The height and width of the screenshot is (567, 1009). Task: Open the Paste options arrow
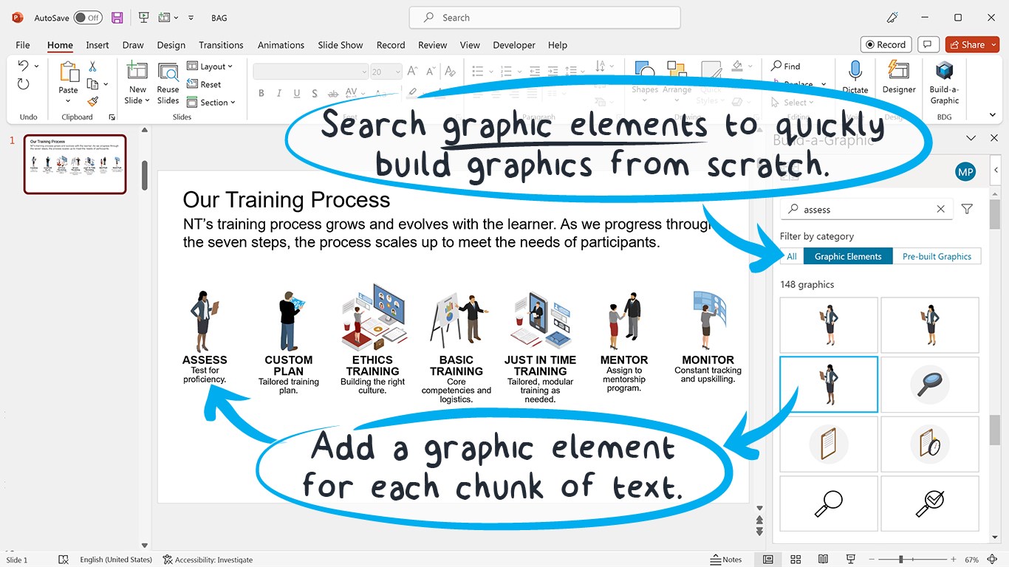pos(68,101)
